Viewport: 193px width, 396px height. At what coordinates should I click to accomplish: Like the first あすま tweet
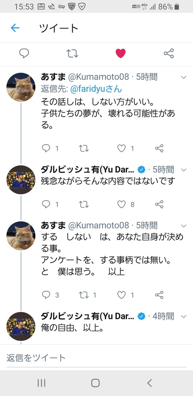[121, 148]
